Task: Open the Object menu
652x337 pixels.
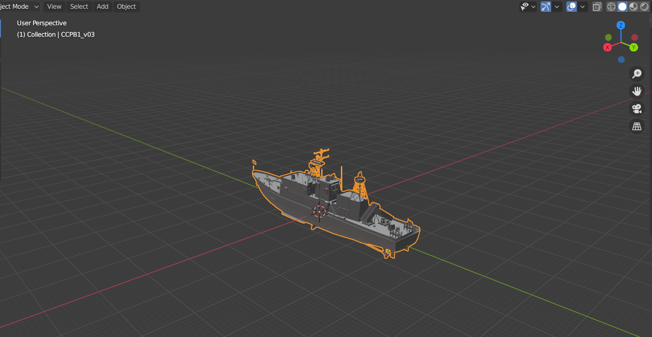Action: (x=127, y=6)
